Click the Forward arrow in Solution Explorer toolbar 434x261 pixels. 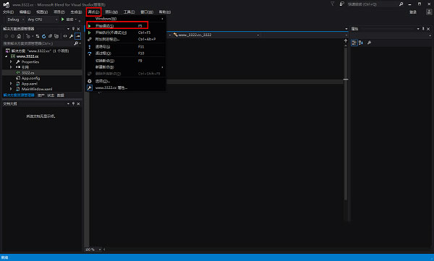12,36
